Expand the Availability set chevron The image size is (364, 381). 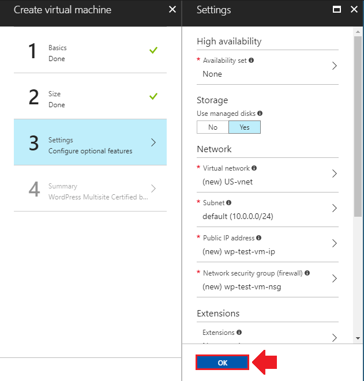pyautogui.click(x=335, y=66)
